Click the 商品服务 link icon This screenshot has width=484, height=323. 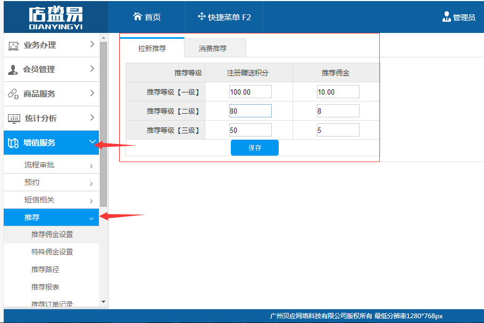pyautogui.click(x=13, y=93)
